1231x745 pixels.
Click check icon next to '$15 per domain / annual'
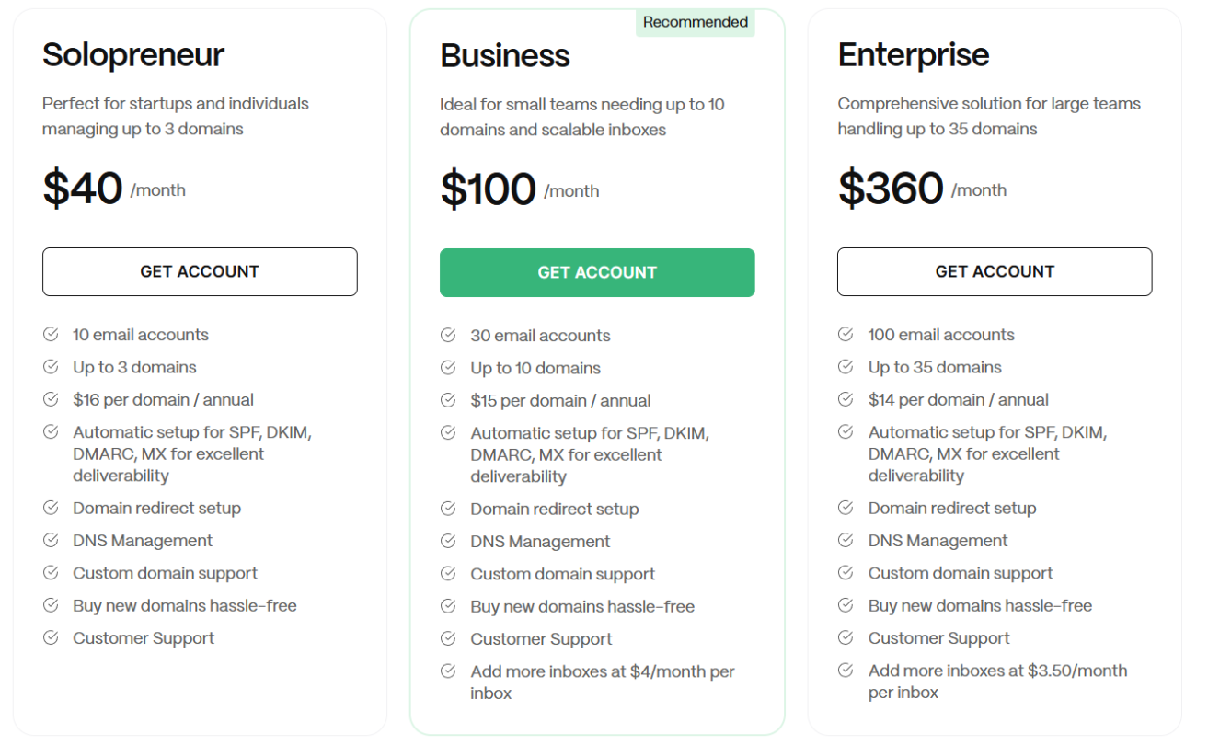pyautogui.click(x=448, y=400)
